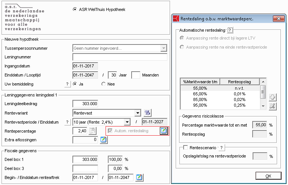Click the %Marktwaarde t/m column header

pyautogui.click(x=200, y=82)
